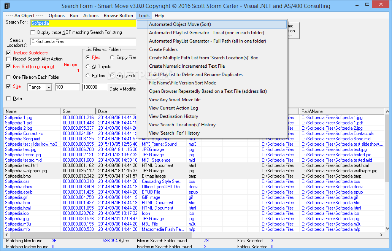Select Softpedia test slideshow.mp3 row
Screen dimensions: 392x251
[x=31, y=144]
